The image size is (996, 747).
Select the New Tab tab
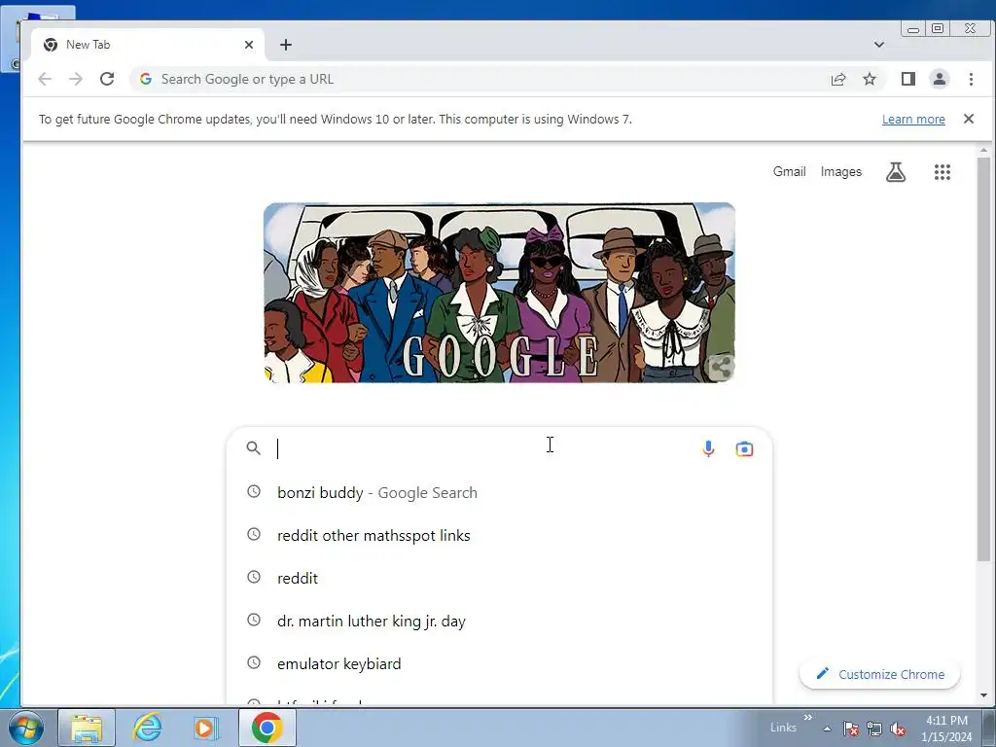click(148, 45)
